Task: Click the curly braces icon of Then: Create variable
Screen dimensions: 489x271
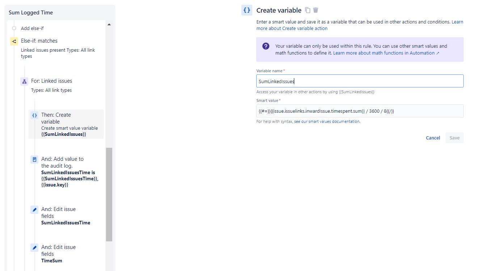Action: tap(34, 115)
